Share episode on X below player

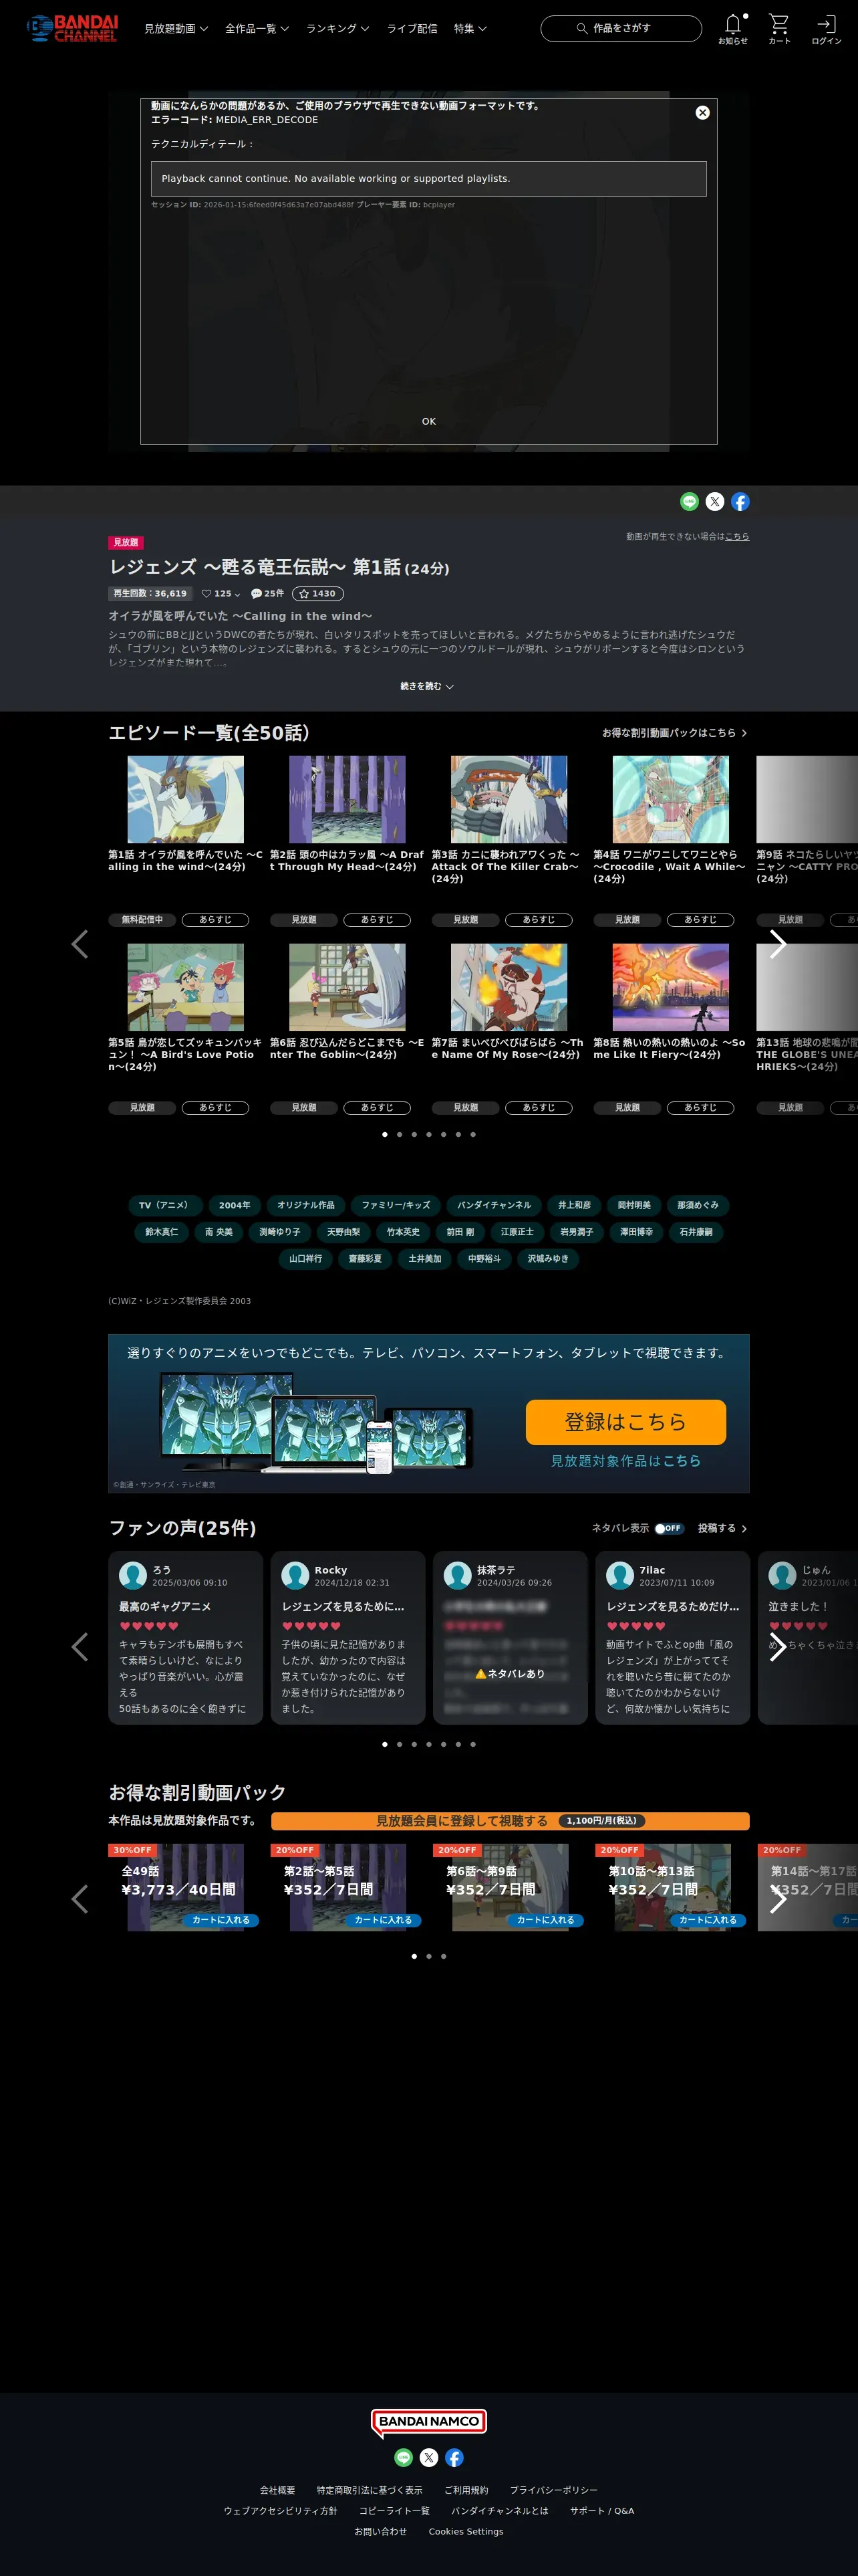(715, 502)
